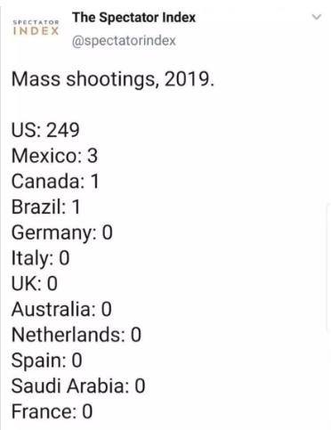Click the 'Australia: 0' line
Screen dimensions: 331x430
tap(61, 309)
